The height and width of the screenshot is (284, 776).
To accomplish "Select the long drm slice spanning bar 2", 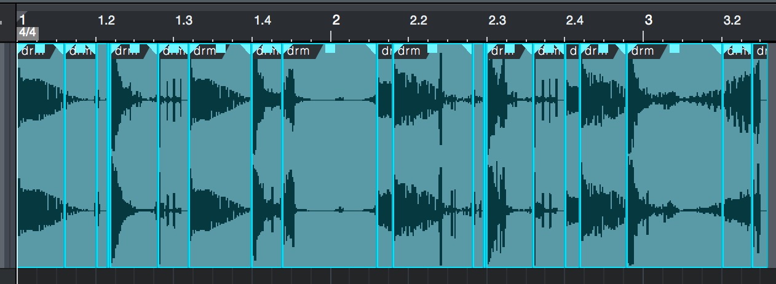I will pyautogui.click(x=330, y=156).
